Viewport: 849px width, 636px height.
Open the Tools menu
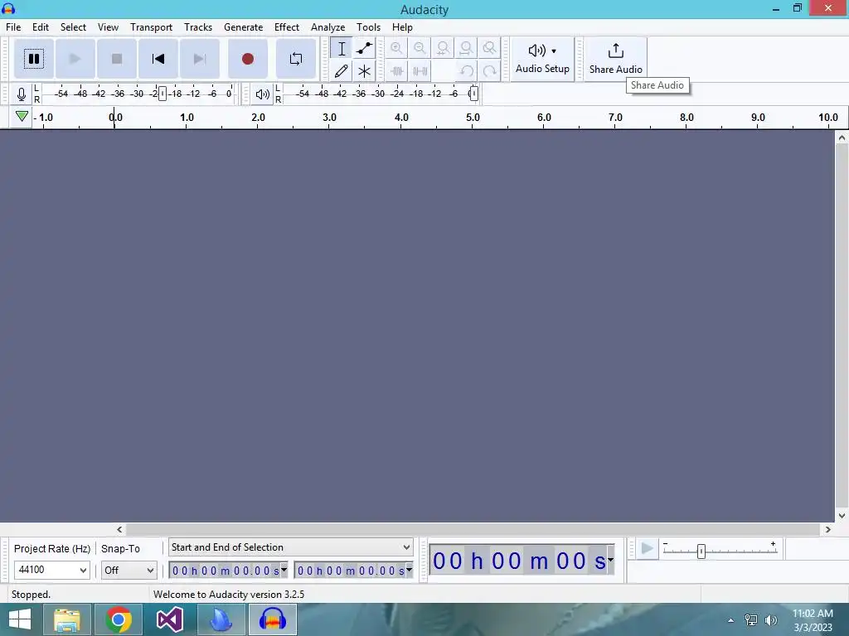369,27
